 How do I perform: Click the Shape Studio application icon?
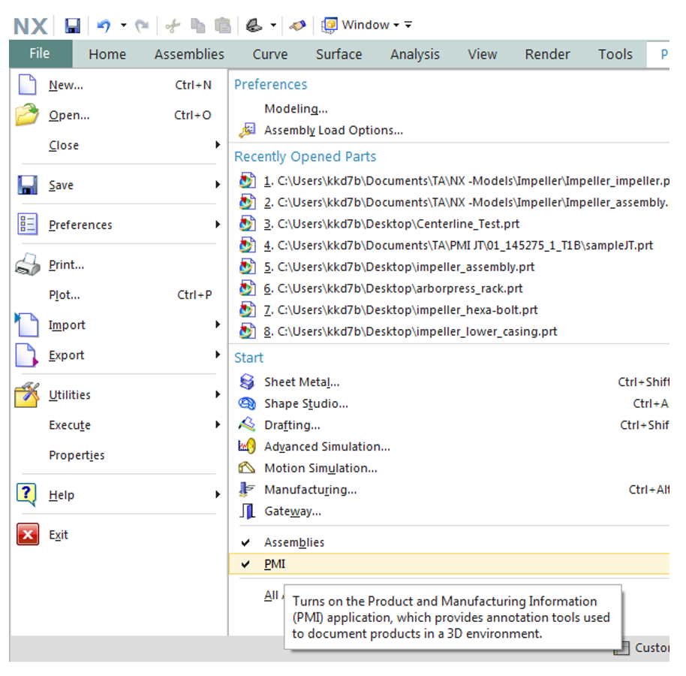point(247,403)
